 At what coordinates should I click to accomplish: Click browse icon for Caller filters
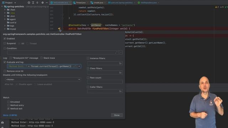pyautogui.click(x=120, y=91)
